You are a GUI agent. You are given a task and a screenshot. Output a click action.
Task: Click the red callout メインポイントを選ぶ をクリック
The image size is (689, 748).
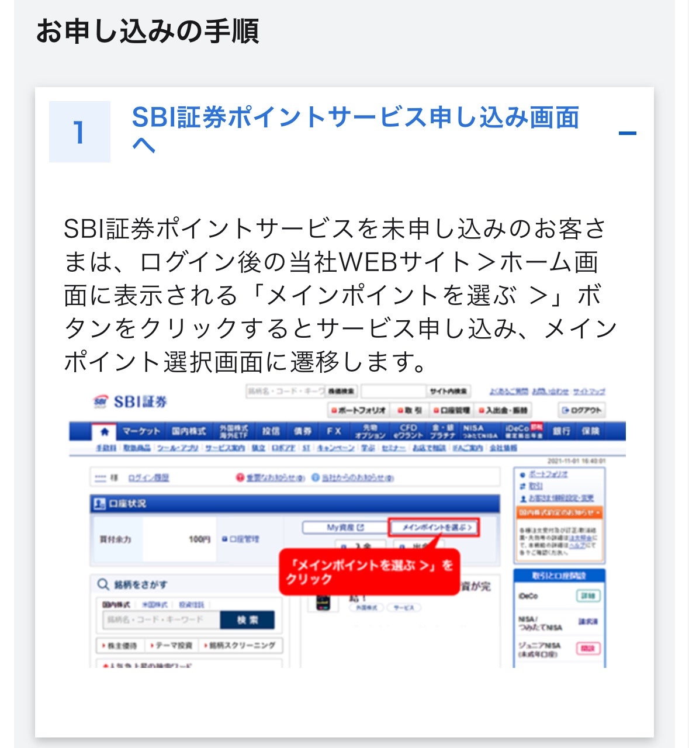coord(369,572)
